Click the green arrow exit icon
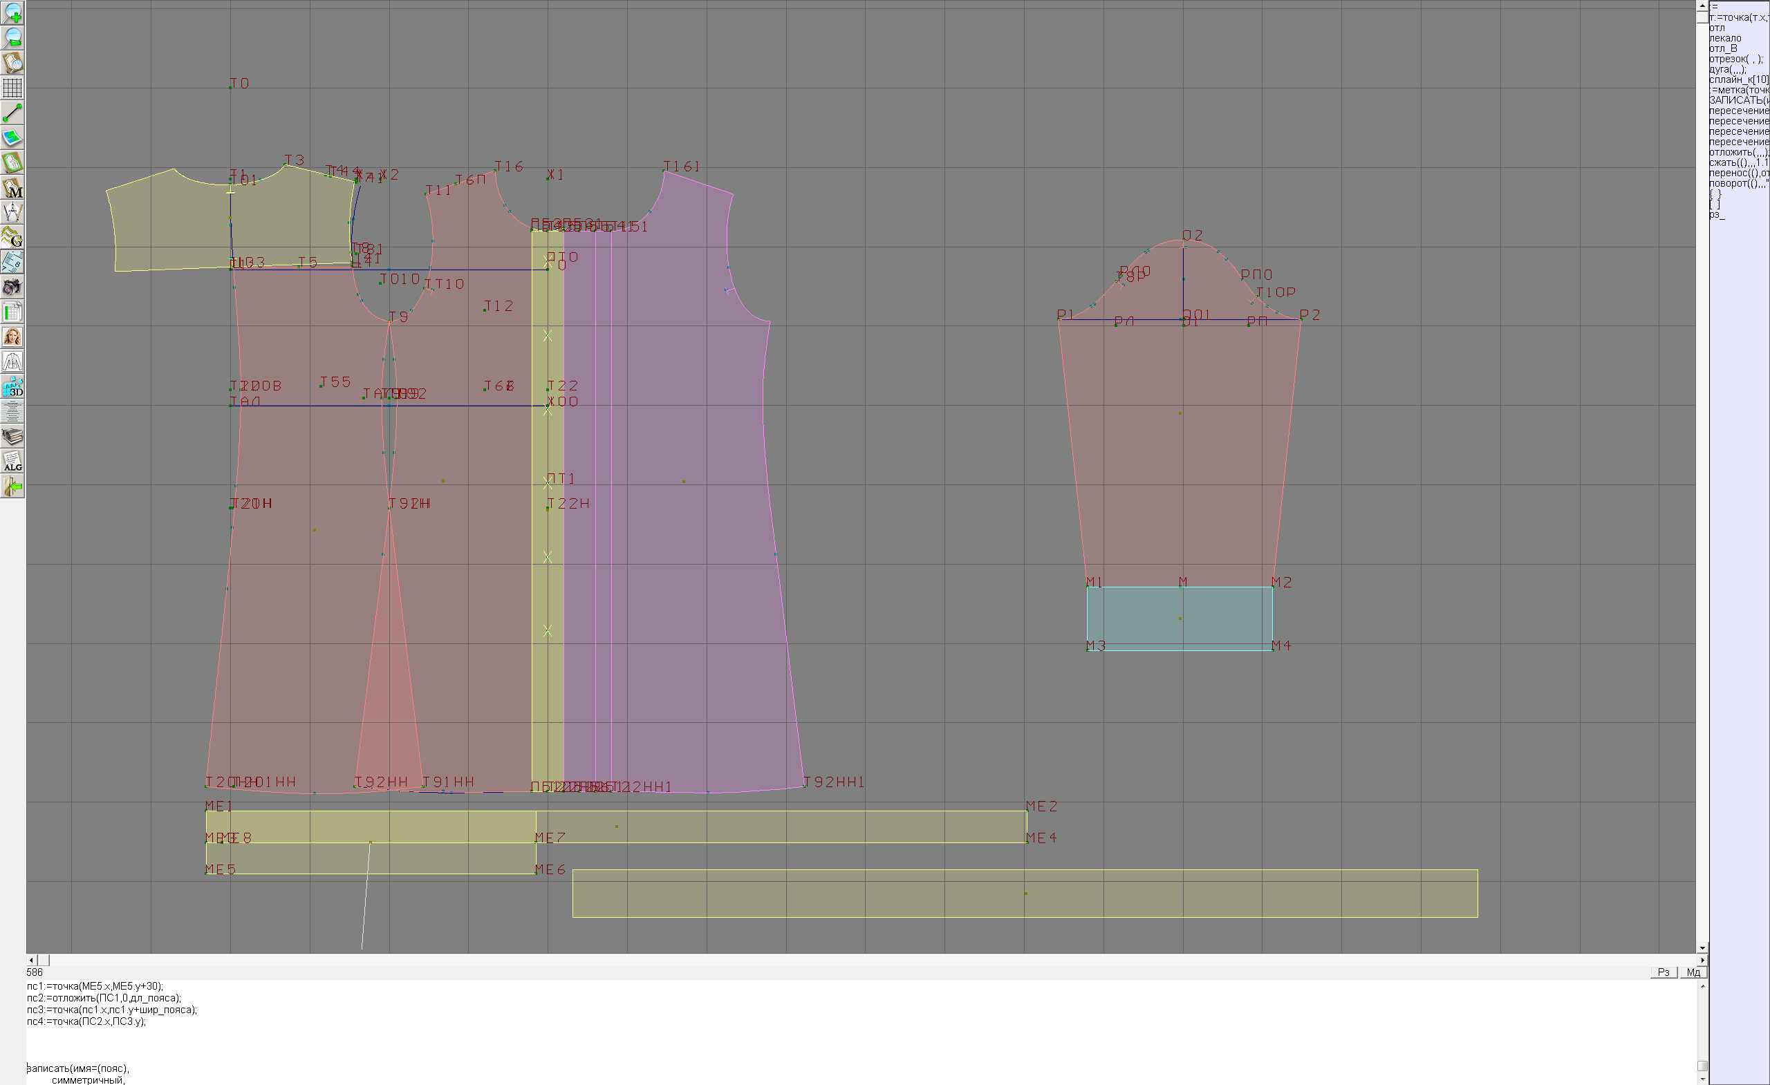Viewport: 1770px width, 1085px height. click(x=12, y=487)
